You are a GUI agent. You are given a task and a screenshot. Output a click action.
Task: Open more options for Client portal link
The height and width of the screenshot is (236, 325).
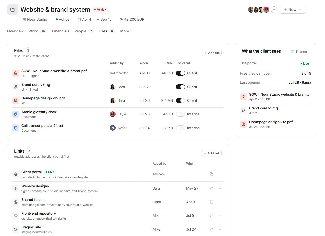tap(220, 174)
